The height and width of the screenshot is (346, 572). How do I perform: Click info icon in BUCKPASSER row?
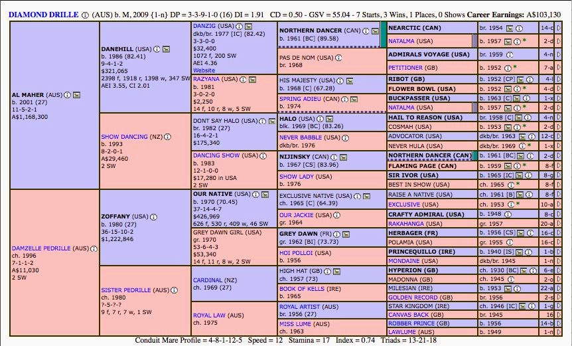pyautogui.click(x=526, y=98)
